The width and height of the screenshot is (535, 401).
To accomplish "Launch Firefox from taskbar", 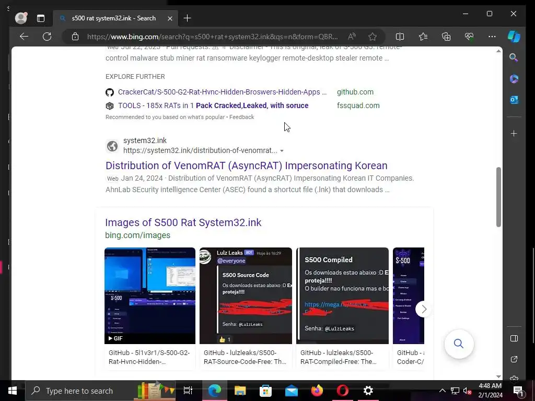I will point(317,391).
